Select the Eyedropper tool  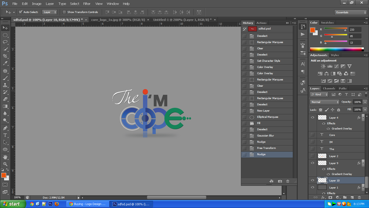coord(5,63)
